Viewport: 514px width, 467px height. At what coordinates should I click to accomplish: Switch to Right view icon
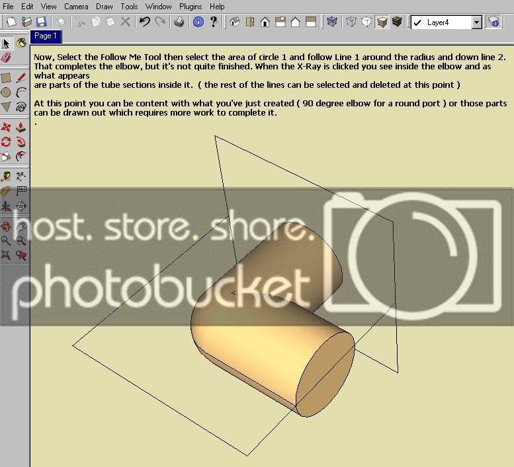(280, 22)
